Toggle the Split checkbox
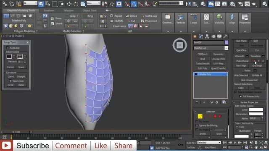The width and height of the screenshot is (269, 151). [x=251, y=41]
